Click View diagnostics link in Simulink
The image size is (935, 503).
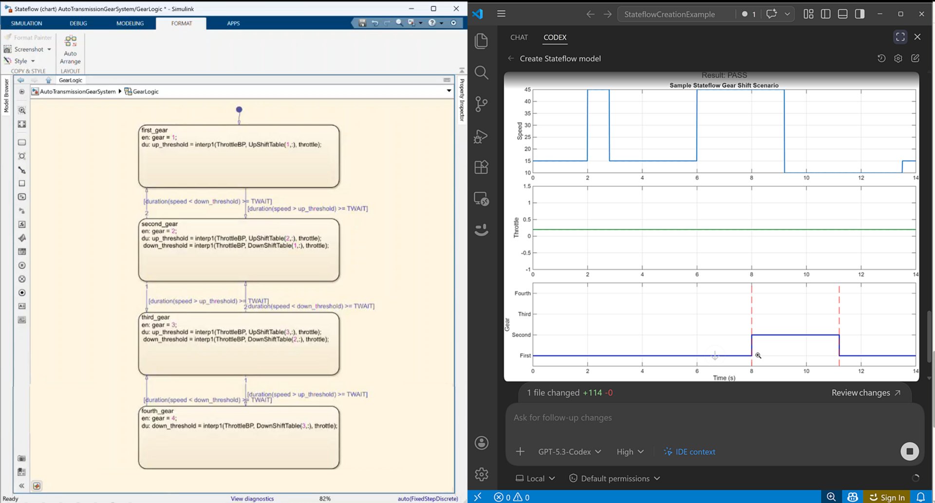pos(252,499)
